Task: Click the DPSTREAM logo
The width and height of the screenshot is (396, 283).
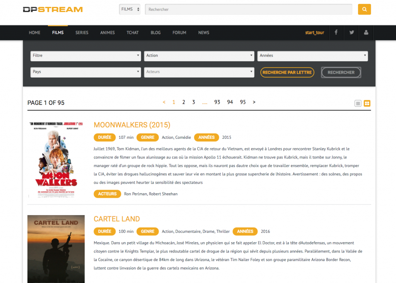Action: [53, 9]
